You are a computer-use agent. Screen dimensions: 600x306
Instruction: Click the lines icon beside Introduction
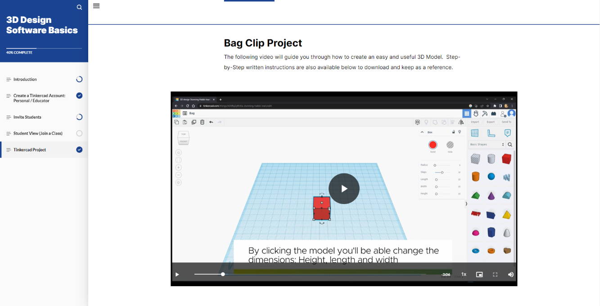click(9, 80)
